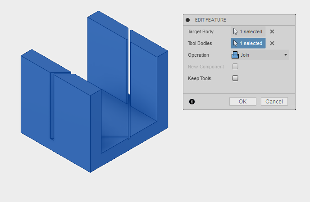Click the Tool Bodies selection field
Image resolution: width=310 pixels, height=202 pixels.
point(248,43)
